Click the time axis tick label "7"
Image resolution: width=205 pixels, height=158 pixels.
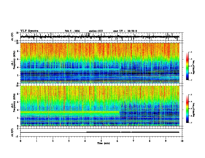pos(134,141)
